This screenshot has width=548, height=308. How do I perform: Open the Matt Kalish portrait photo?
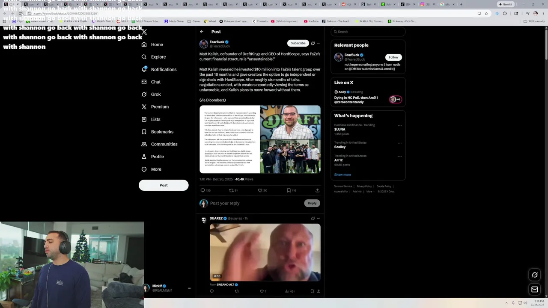coord(290,122)
